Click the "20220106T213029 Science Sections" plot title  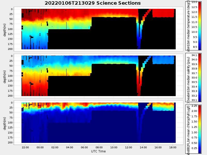point(93,3)
